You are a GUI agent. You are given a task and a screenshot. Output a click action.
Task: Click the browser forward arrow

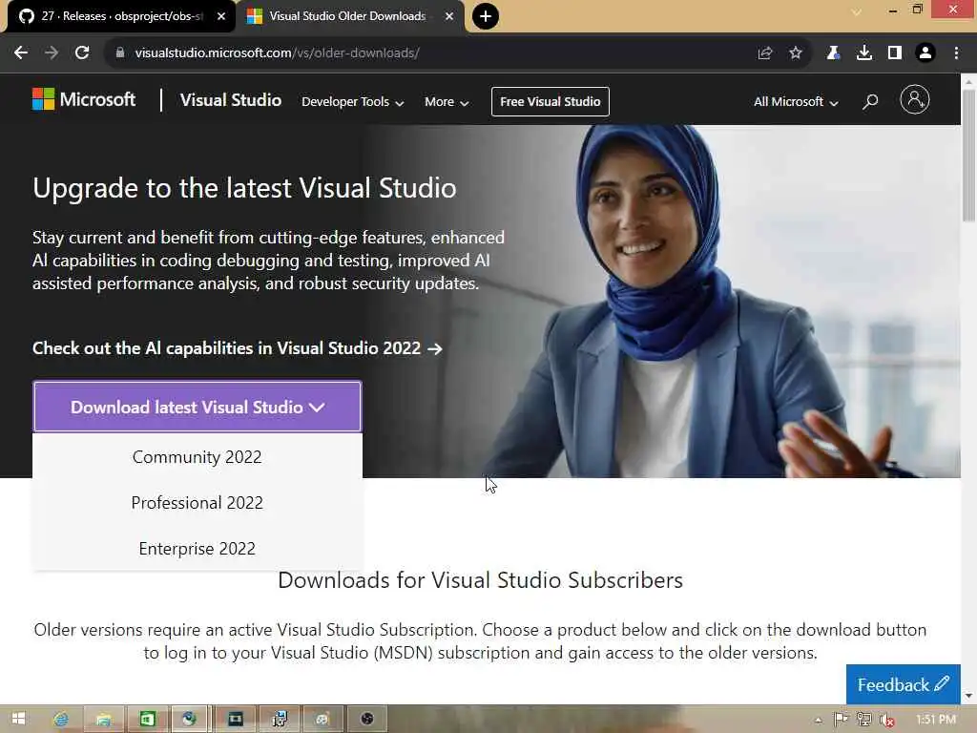point(52,53)
